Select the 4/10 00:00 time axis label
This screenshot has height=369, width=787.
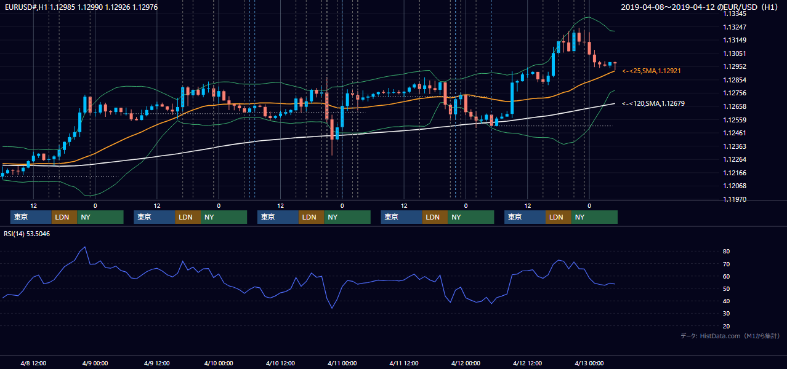218,363
